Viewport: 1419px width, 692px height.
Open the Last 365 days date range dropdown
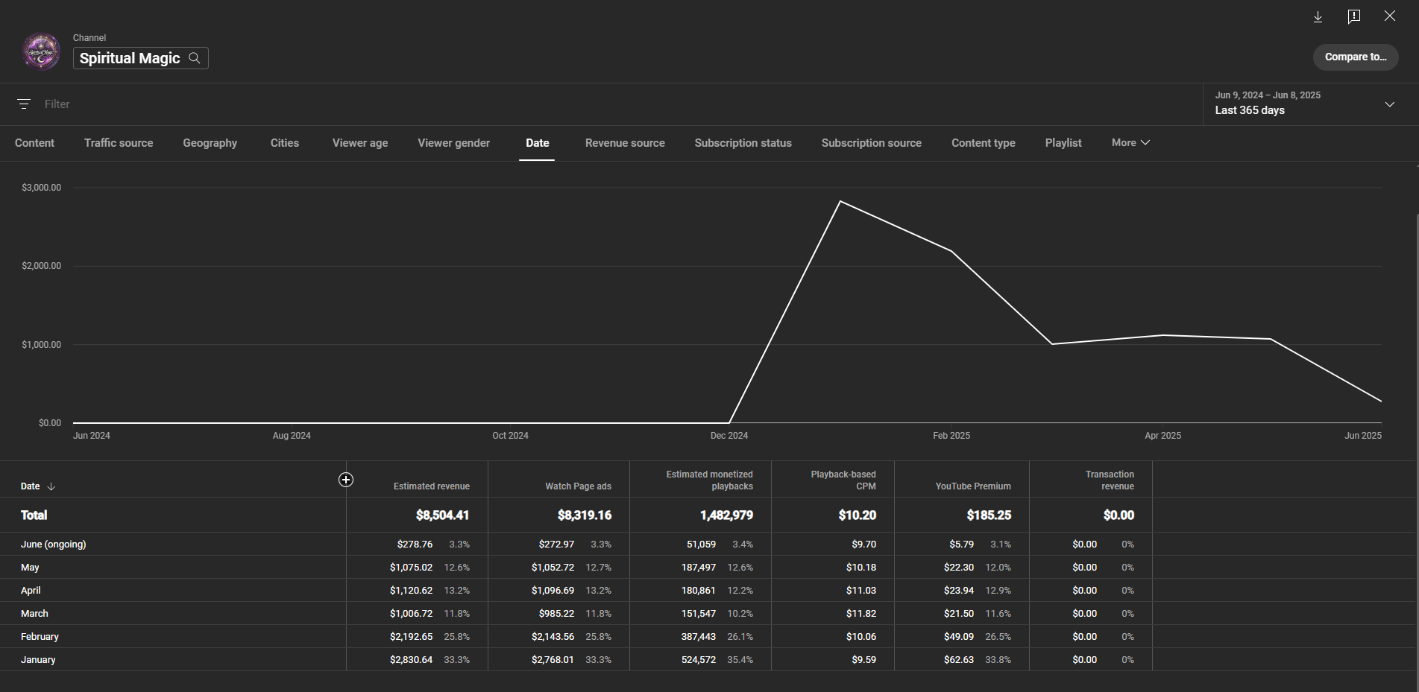click(x=1306, y=104)
